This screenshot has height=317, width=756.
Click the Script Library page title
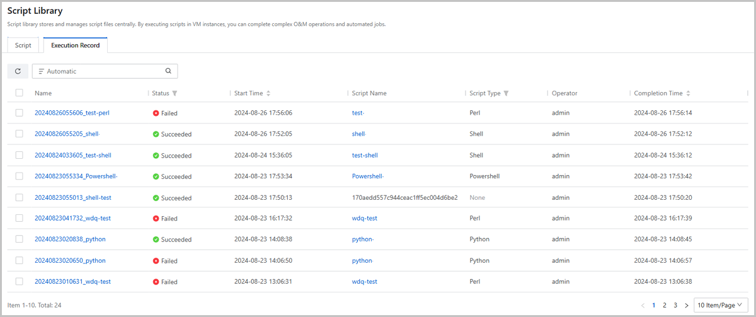coord(35,11)
